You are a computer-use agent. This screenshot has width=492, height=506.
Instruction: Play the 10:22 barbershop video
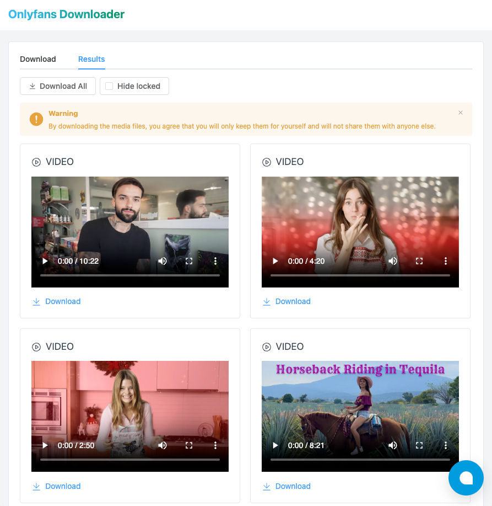(x=45, y=261)
